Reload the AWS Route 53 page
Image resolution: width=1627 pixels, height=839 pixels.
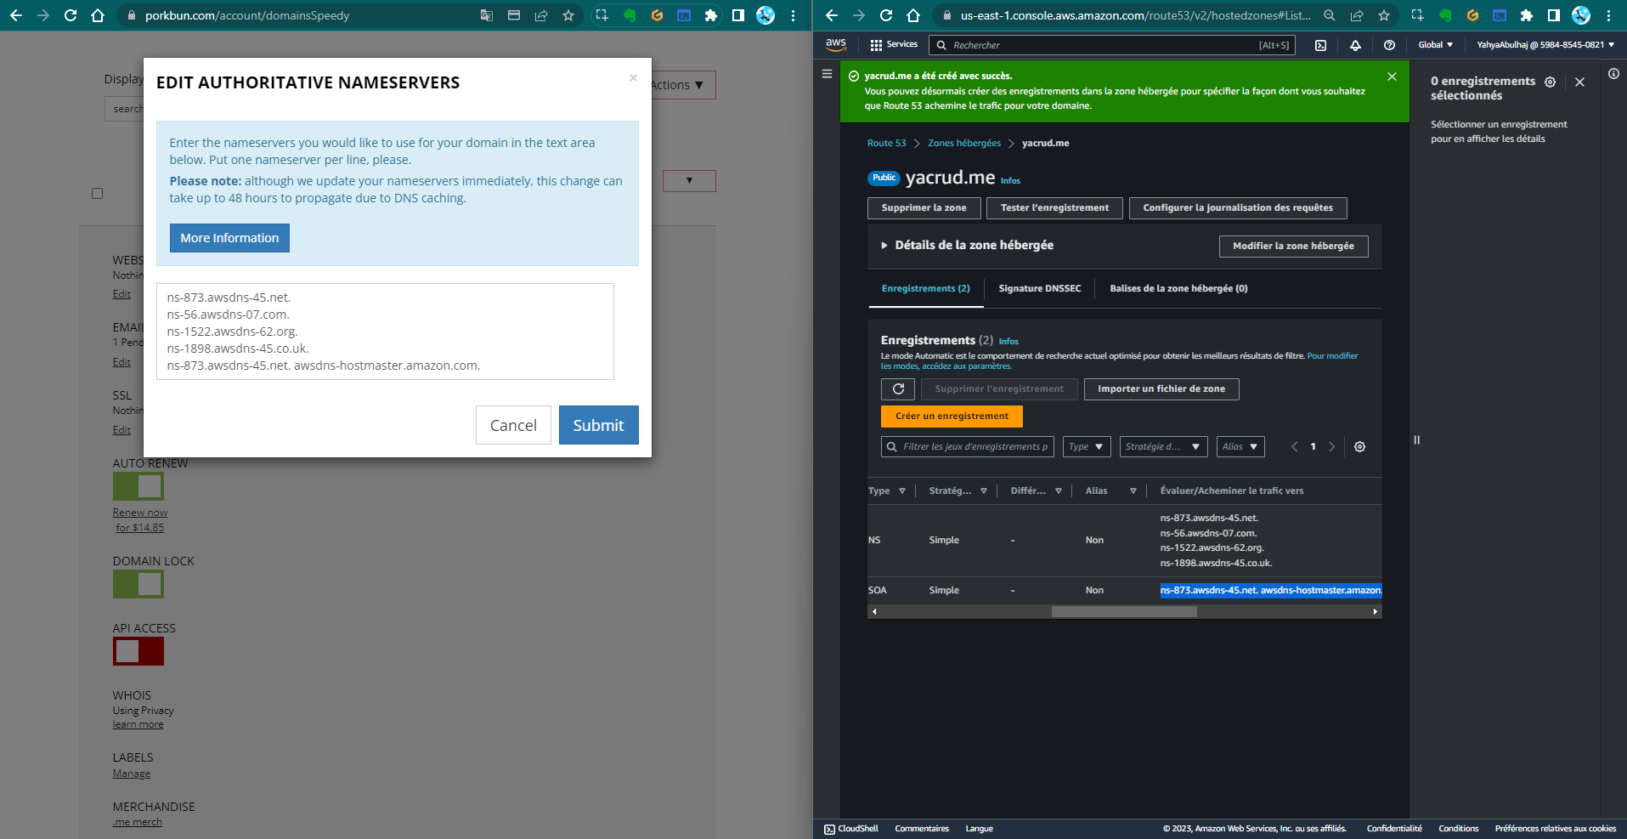click(x=886, y=15)
